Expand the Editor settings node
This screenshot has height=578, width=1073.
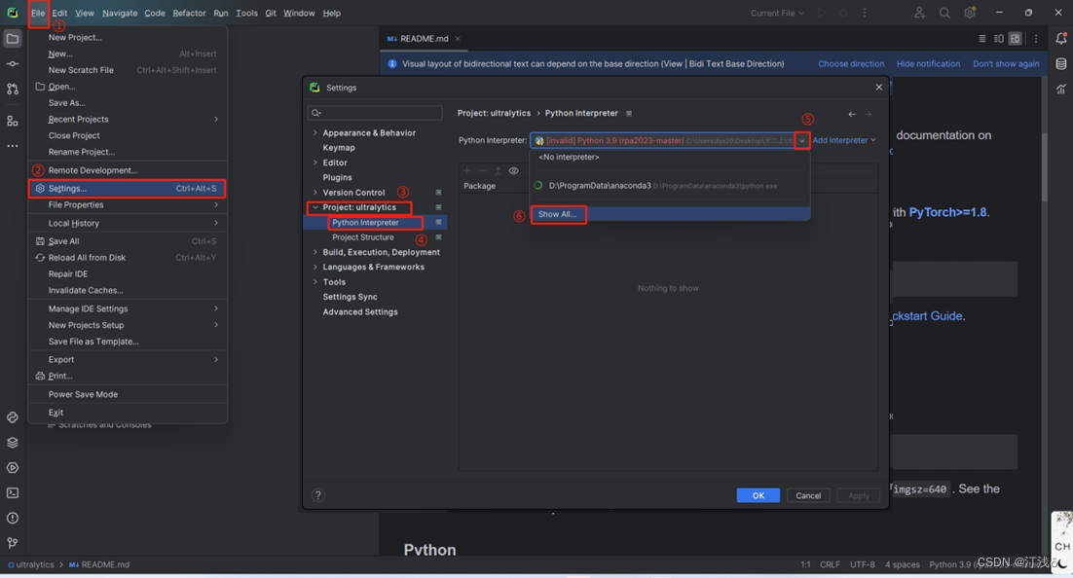315,163
